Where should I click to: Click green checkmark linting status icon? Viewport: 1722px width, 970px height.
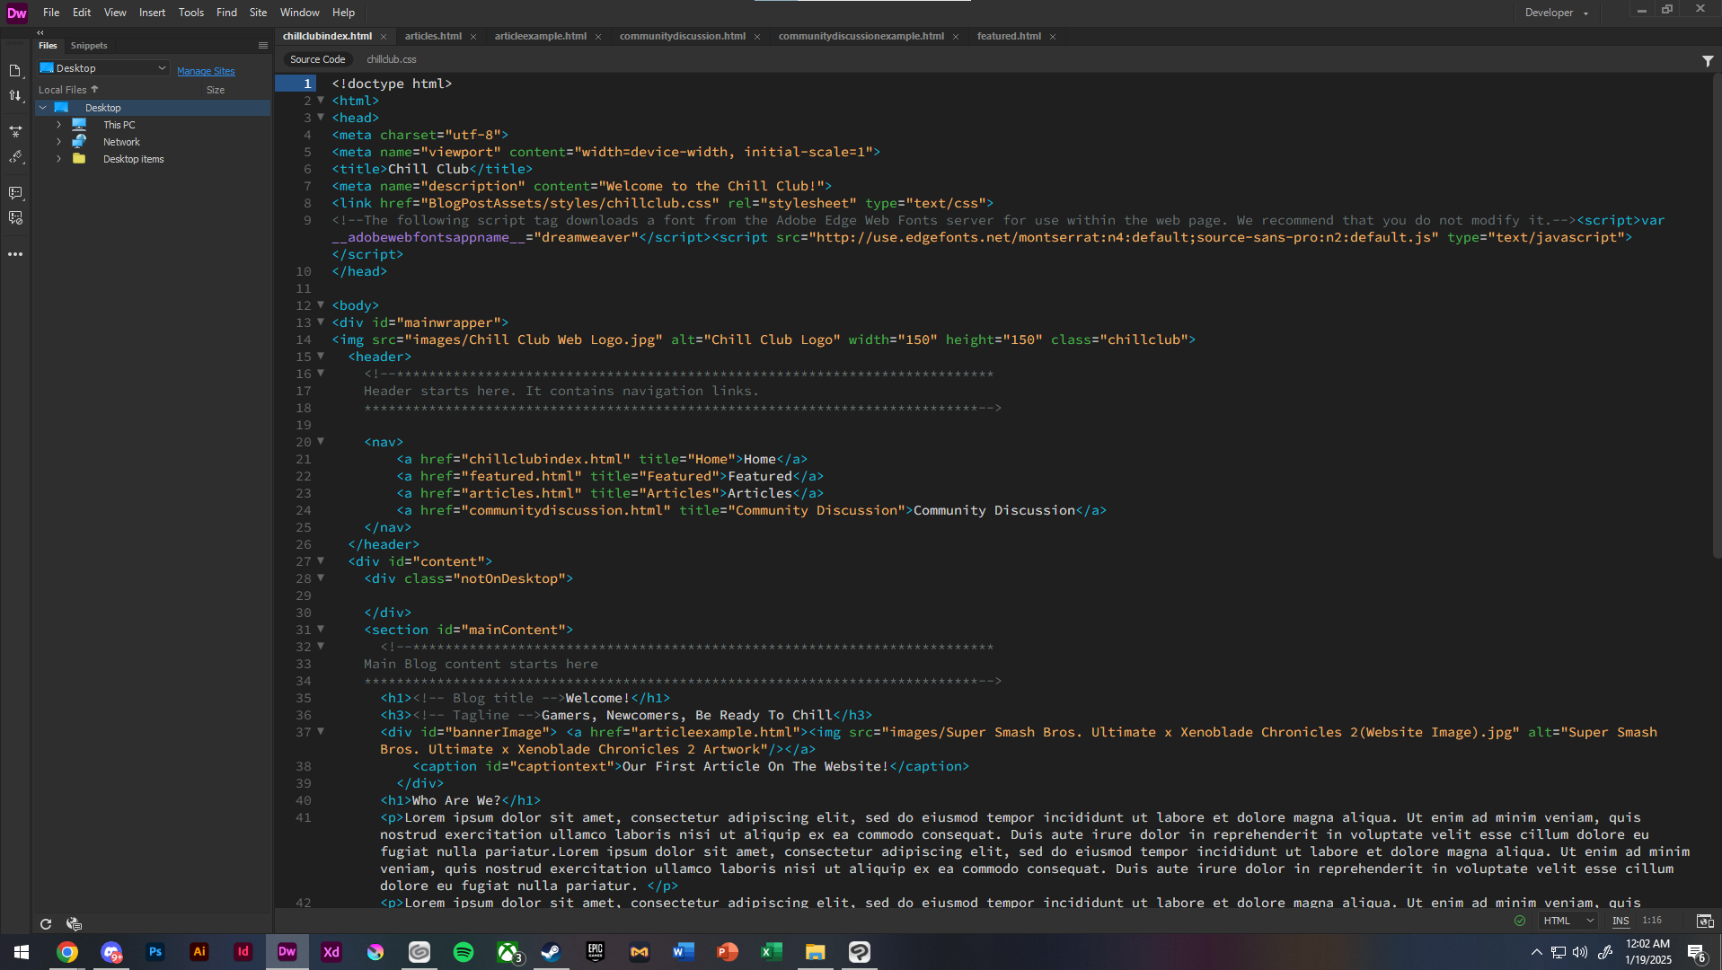click(x=1520, y=921)
